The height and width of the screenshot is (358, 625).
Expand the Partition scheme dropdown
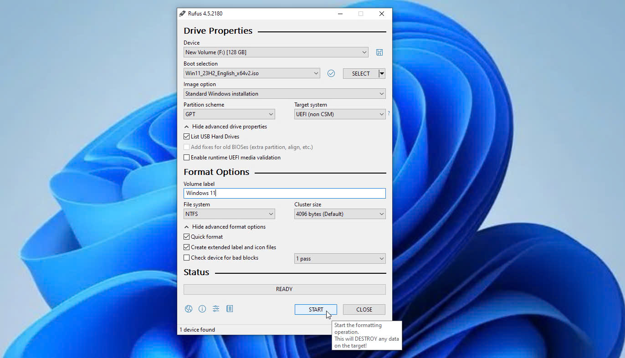(229, 114)
